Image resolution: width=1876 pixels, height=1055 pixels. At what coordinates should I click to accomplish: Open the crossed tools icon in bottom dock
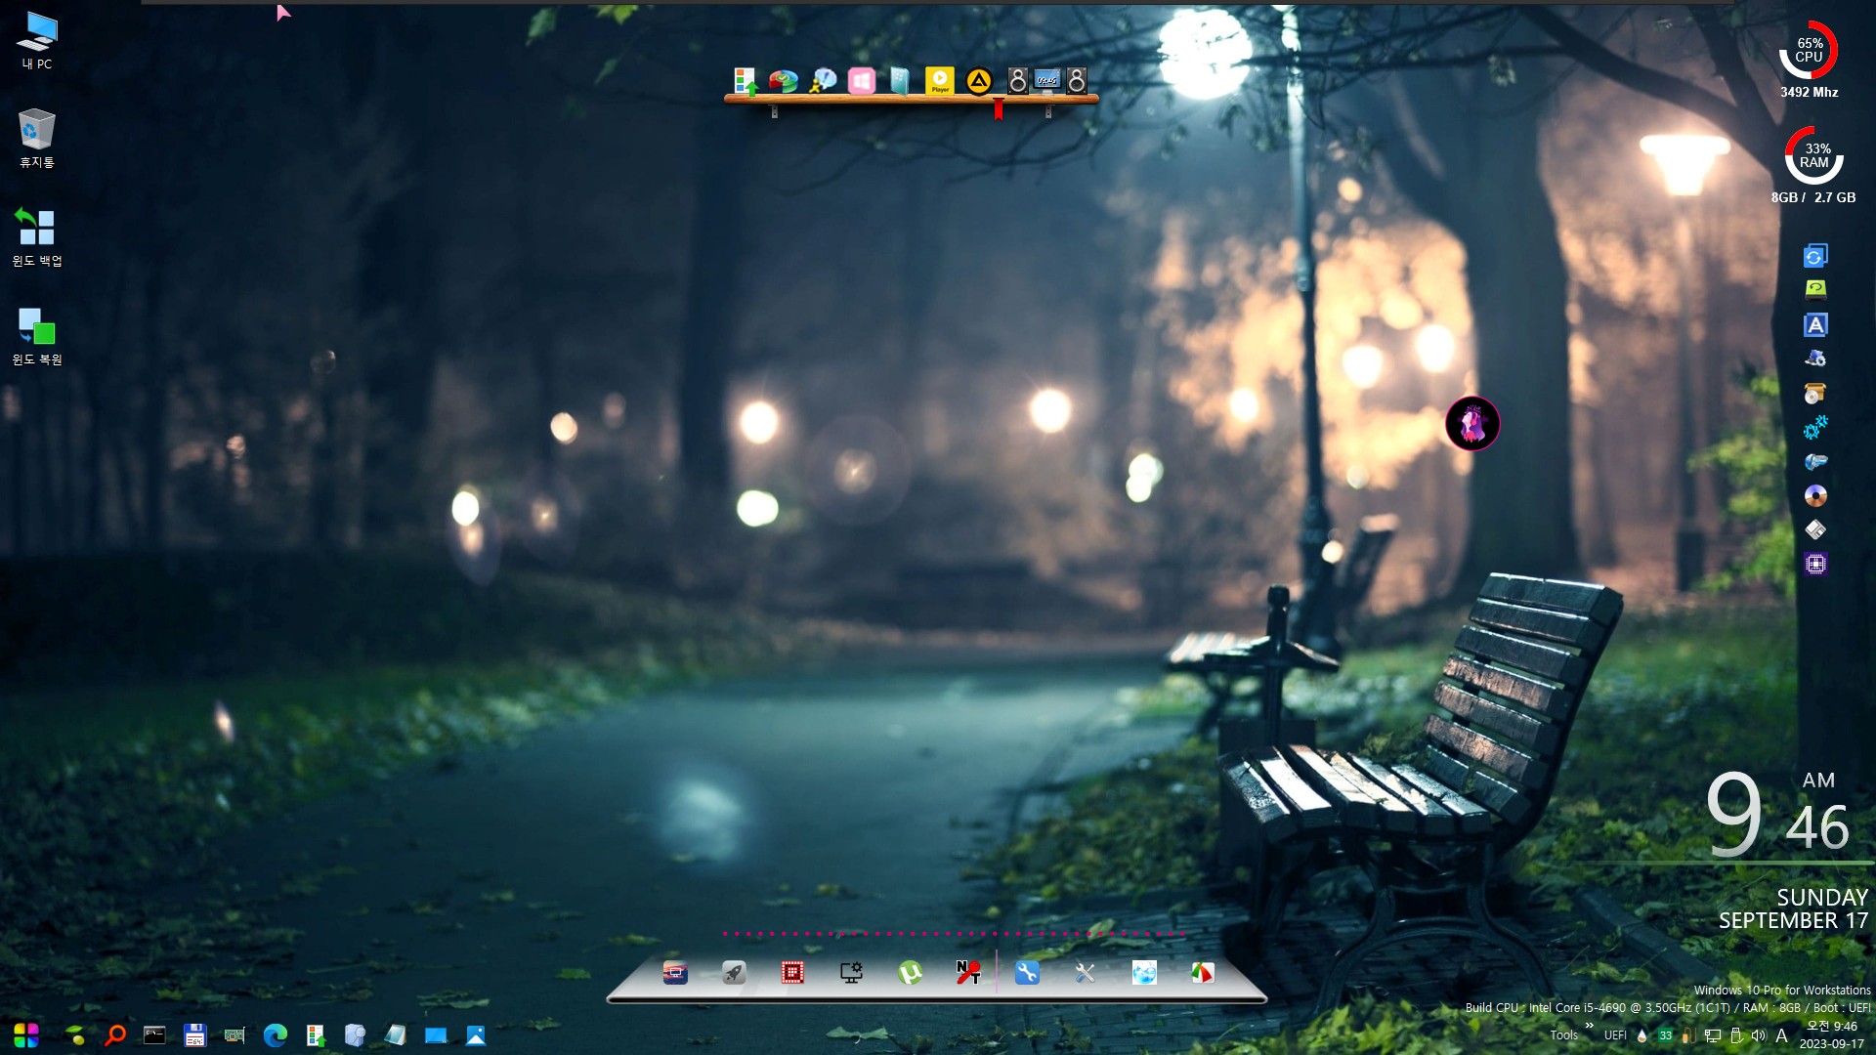tap(1086, 972)
